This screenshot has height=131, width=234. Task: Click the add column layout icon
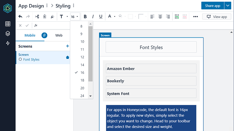pyautogui.click(x=177, y=17)
